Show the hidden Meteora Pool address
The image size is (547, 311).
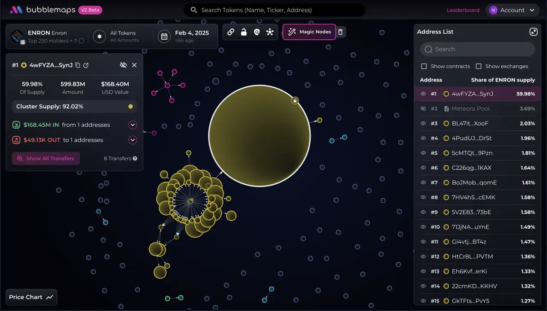[423, 108]
